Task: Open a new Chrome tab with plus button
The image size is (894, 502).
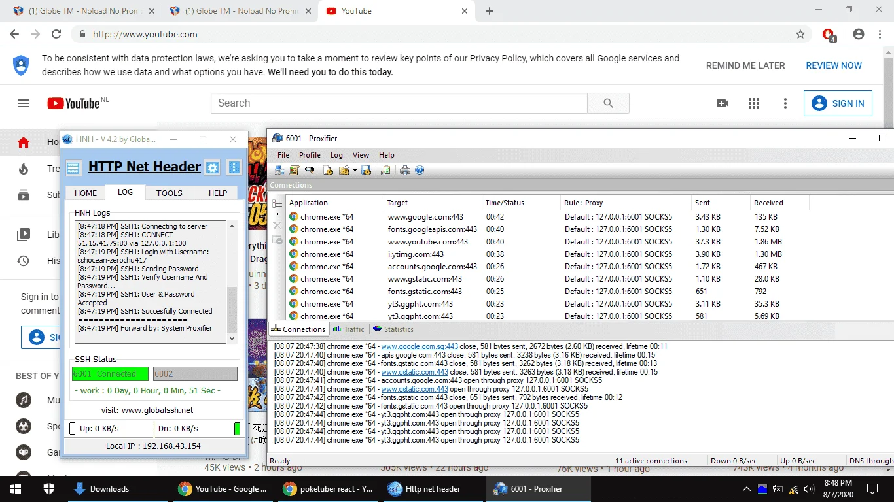Action: [490, 11]
